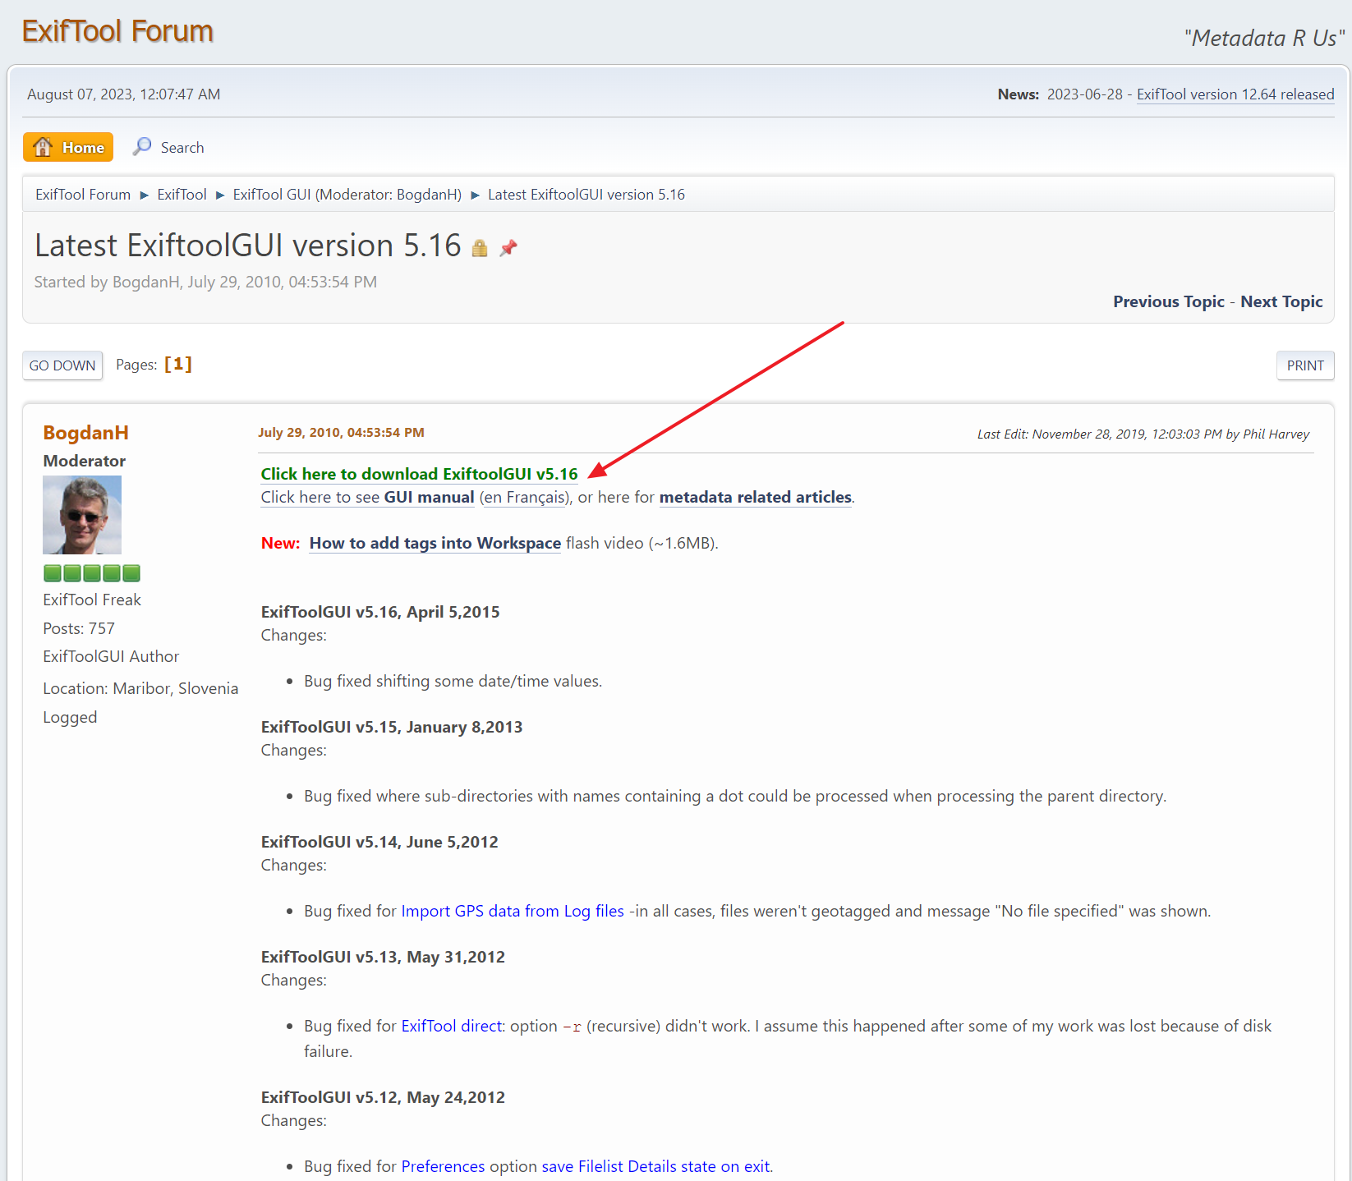Go to Previous Topic
The image size is (1352, 1181).
point(1169,301)
